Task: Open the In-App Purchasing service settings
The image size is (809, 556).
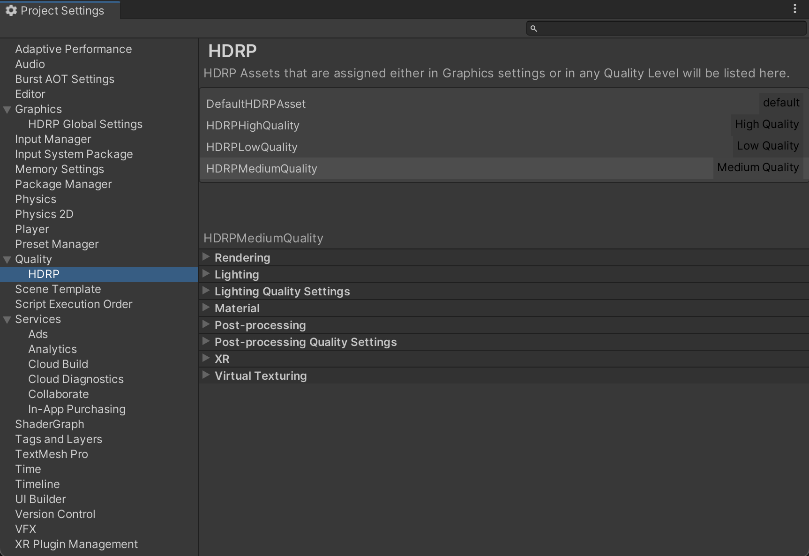Action: tap(77, 409)
